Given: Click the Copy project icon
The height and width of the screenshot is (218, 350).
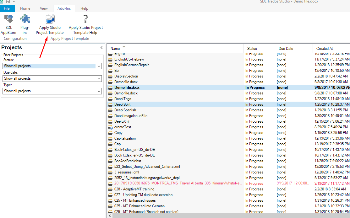Looking at the screenshot, I should pos(110,133).
